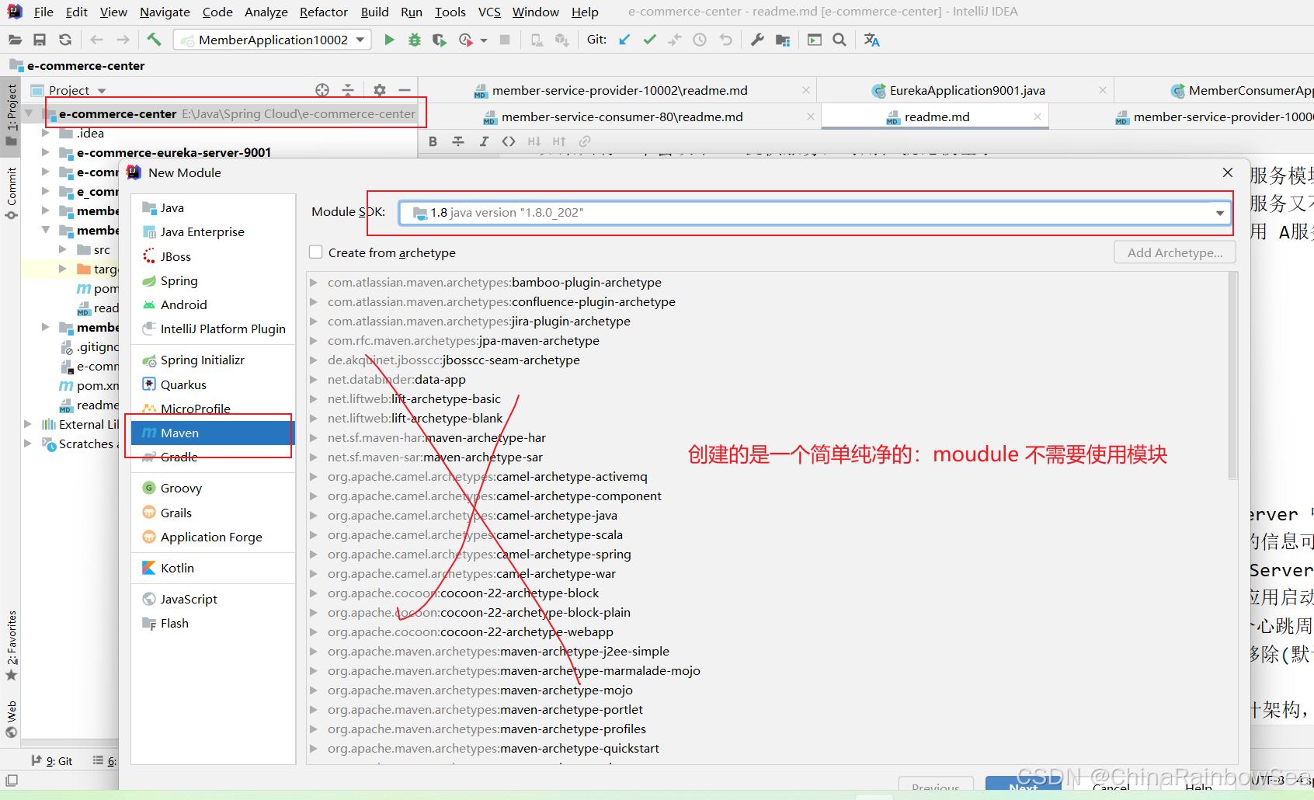Select Gradle module type
The height and width of the screenshot is (800, 1314).
pyautogui.click(x=214, y=457)
